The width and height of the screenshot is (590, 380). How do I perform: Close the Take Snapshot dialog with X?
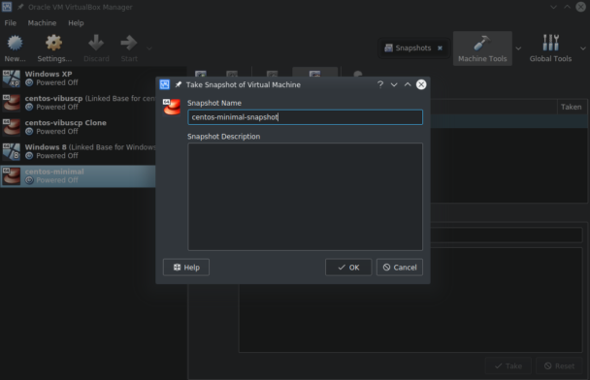[x=421, y=84]
